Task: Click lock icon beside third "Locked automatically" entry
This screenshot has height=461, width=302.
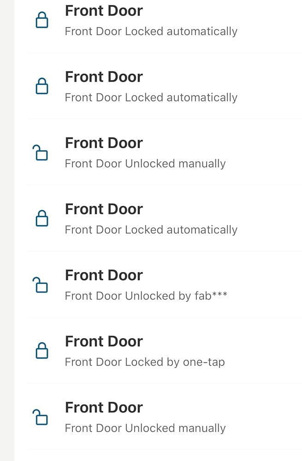Action: tap(42, 219)
